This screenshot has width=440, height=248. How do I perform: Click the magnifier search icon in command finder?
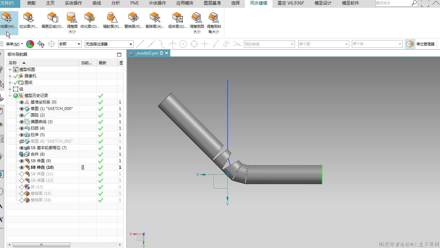pyautogui.click(x=414, y=3)
